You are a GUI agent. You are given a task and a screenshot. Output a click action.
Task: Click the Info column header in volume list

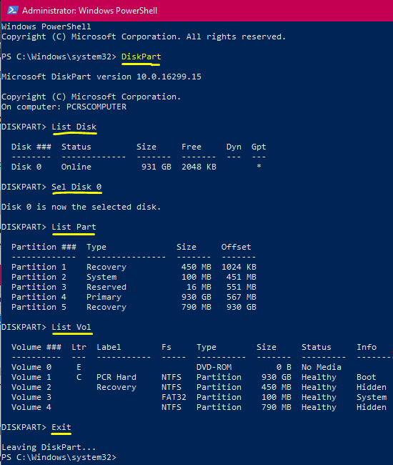click(367, 347)
